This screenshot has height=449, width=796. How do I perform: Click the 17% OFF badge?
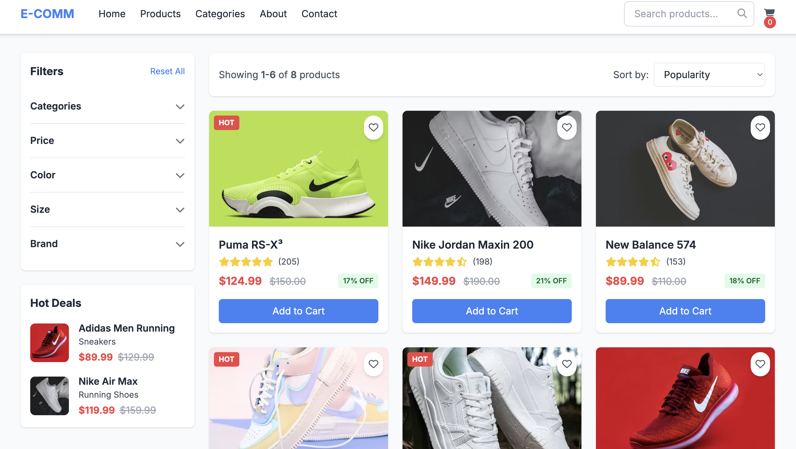click(x=358, y=281)
